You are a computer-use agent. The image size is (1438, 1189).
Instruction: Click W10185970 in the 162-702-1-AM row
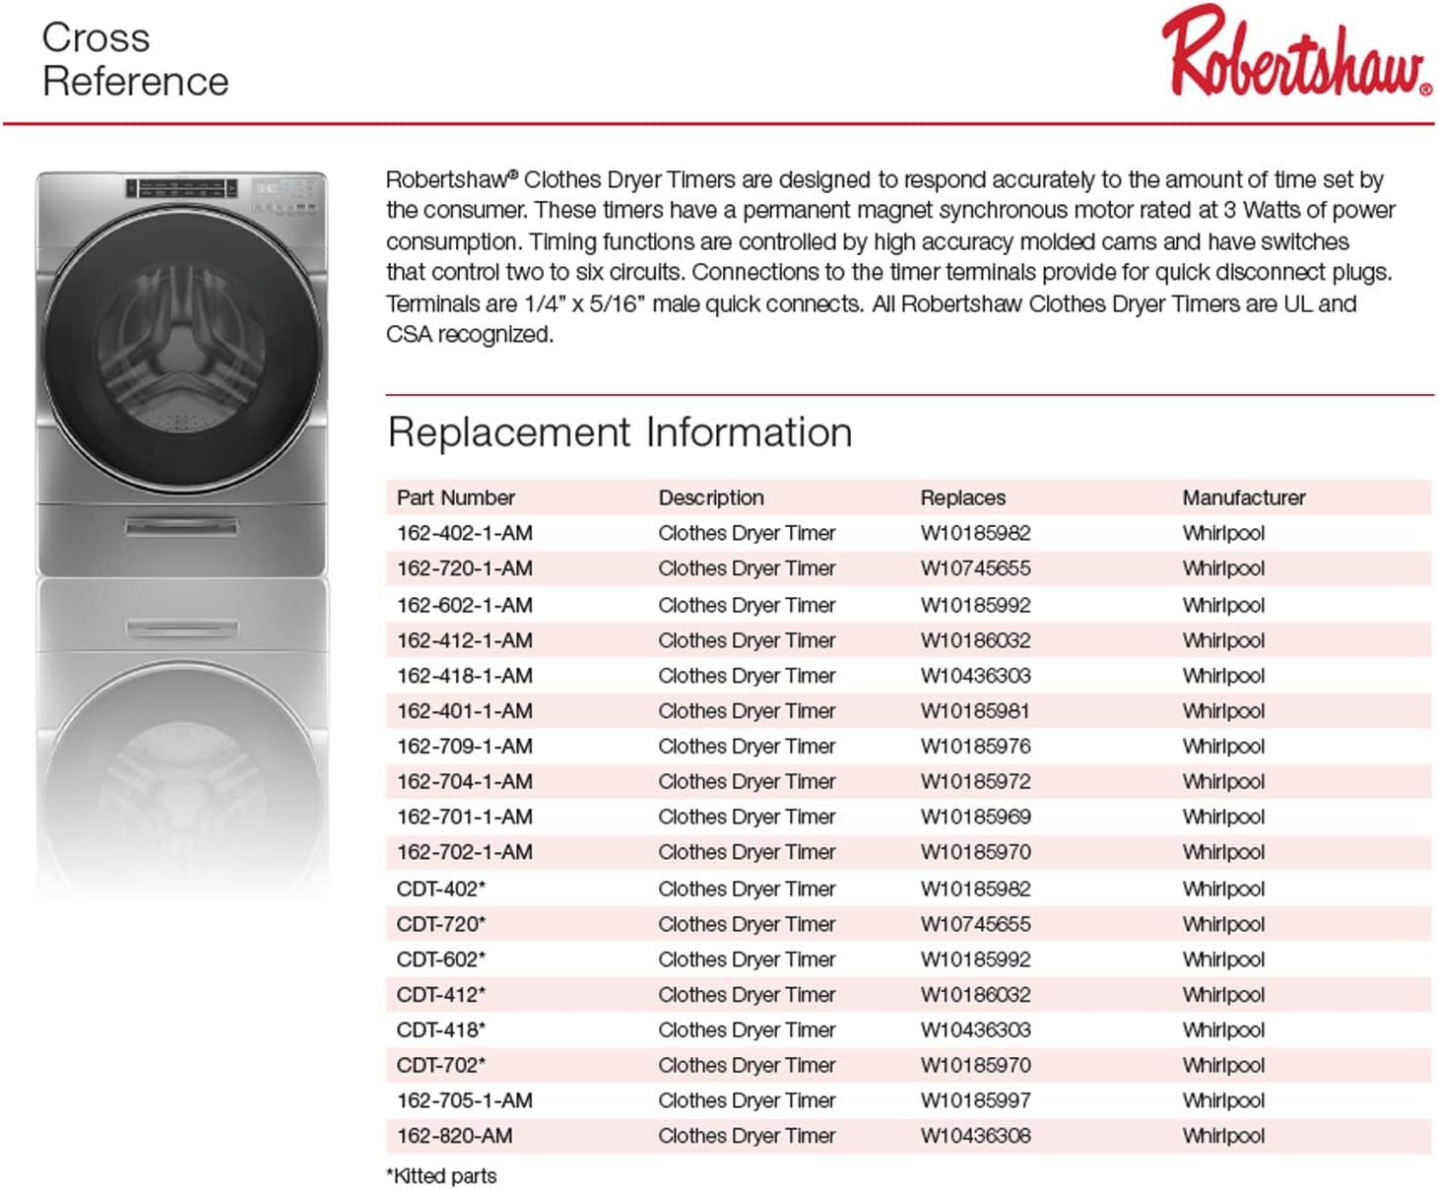click(x=976, y=852)
